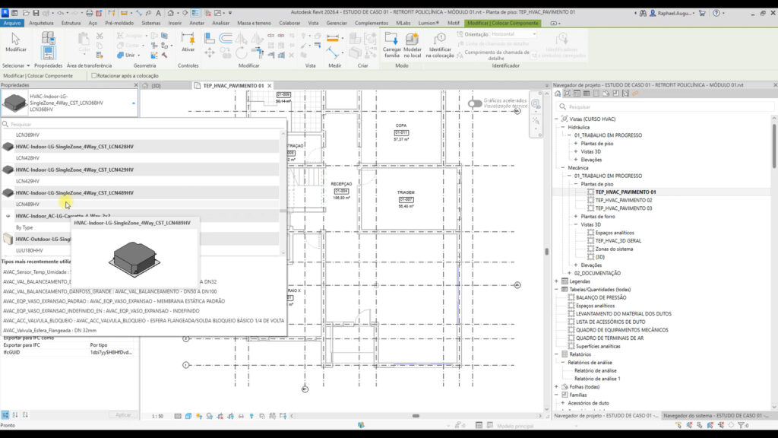Open TEP_HVAC_3D GERAL view
Screen dimensions: 778x438
[618, 241]
